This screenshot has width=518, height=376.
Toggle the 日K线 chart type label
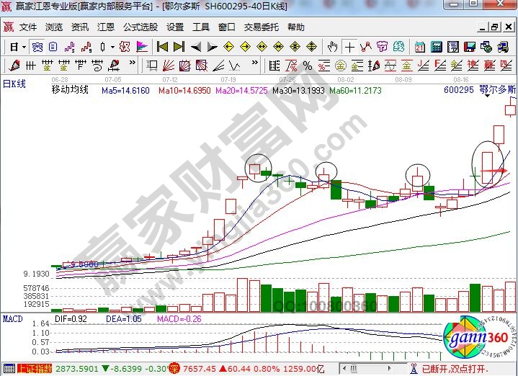(x=13, y=84)
